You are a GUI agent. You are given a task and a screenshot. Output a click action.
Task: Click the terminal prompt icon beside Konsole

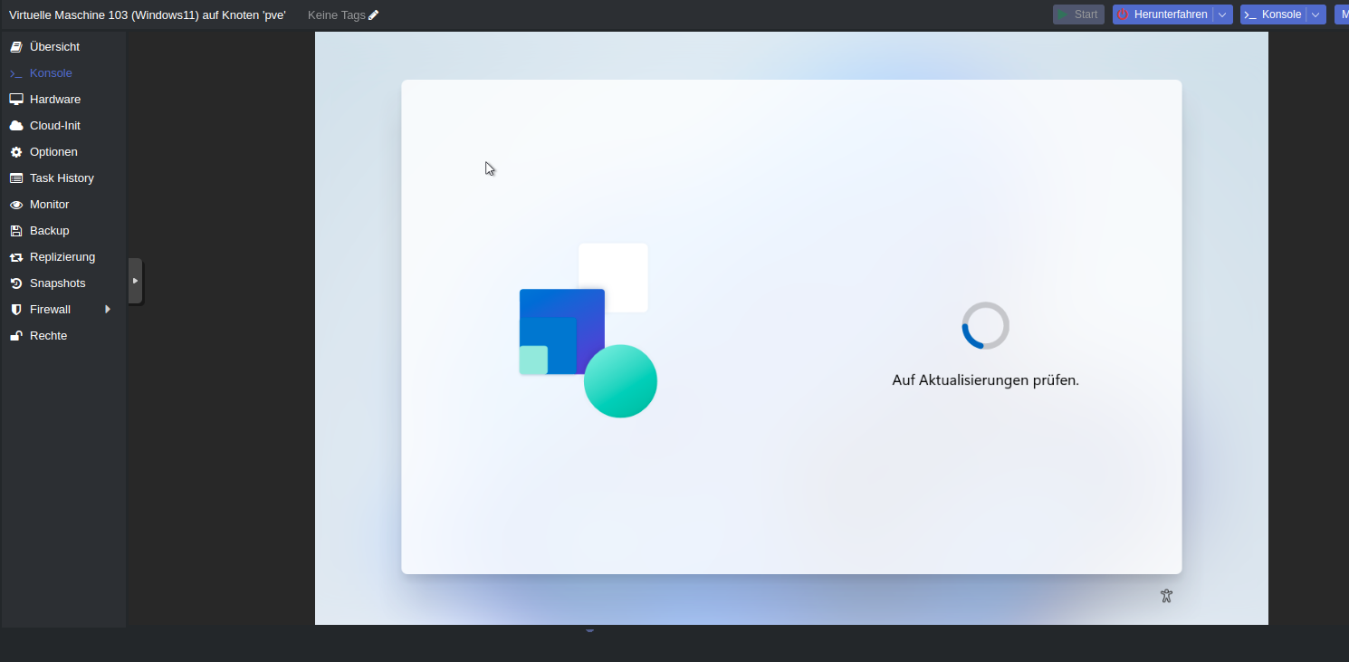(x=16, y=72)
